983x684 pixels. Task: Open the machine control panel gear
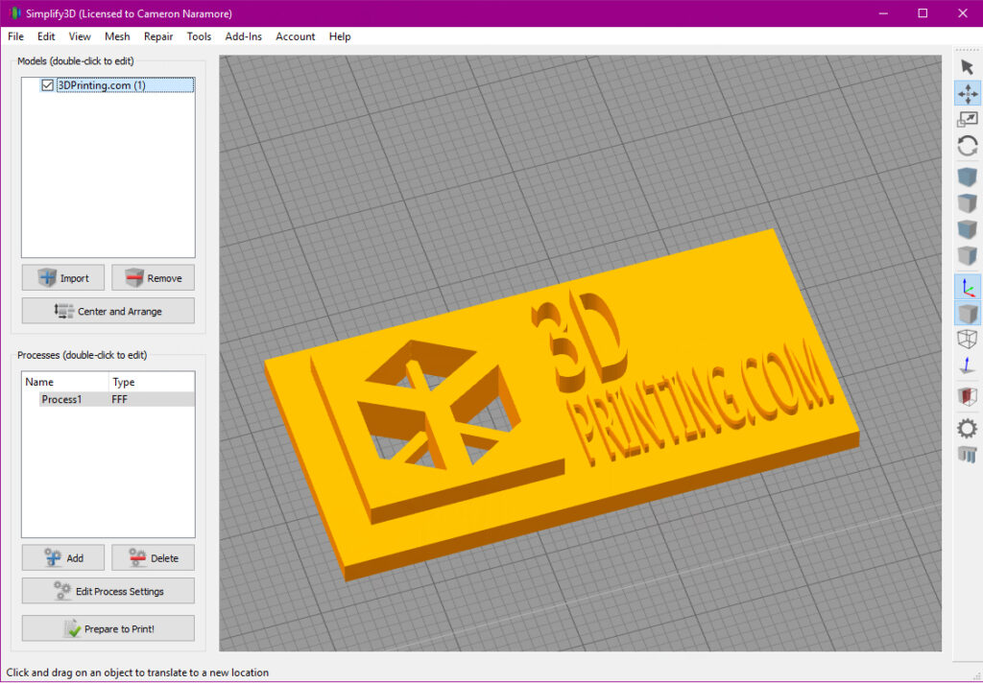pos(968,429)
